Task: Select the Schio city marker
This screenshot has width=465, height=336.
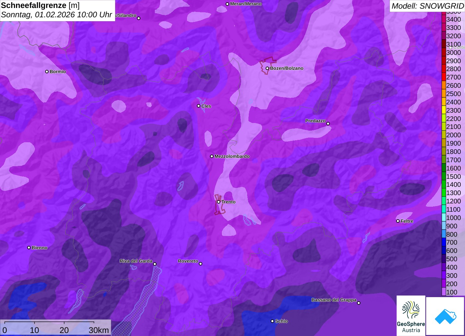Action: [x=272, y=321]
